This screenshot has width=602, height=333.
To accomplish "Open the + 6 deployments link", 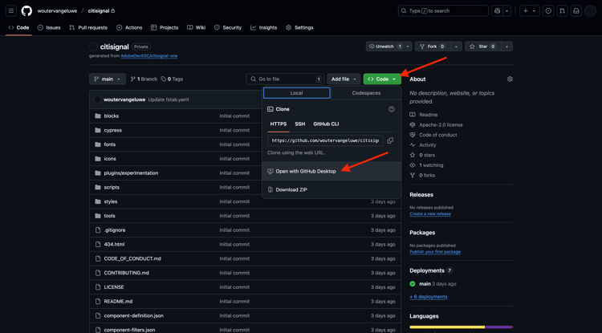I will point(429,297).
